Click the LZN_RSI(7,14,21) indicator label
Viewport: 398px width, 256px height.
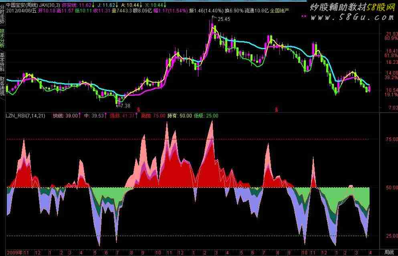point(25,116)
